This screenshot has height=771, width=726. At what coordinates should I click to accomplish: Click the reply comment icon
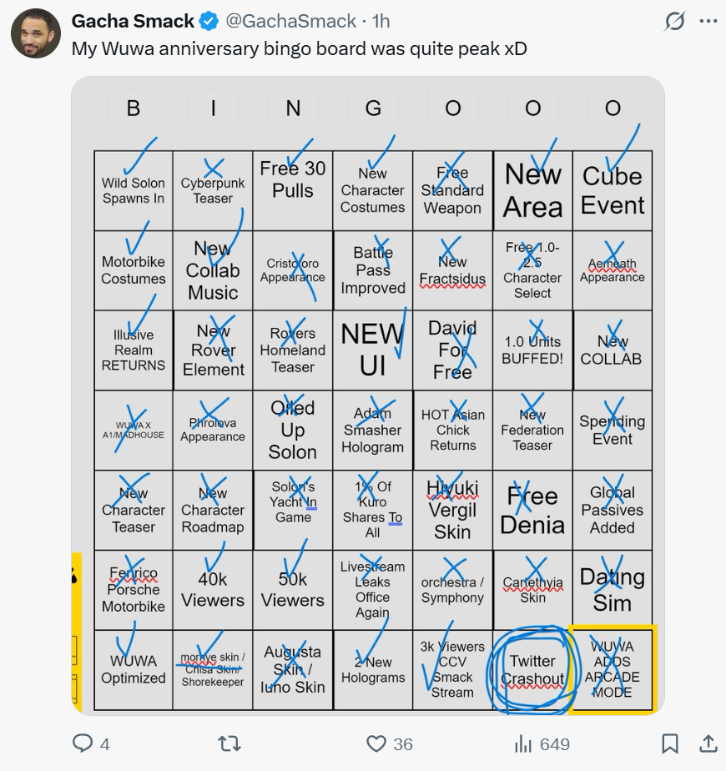click(x=83, y=743)
